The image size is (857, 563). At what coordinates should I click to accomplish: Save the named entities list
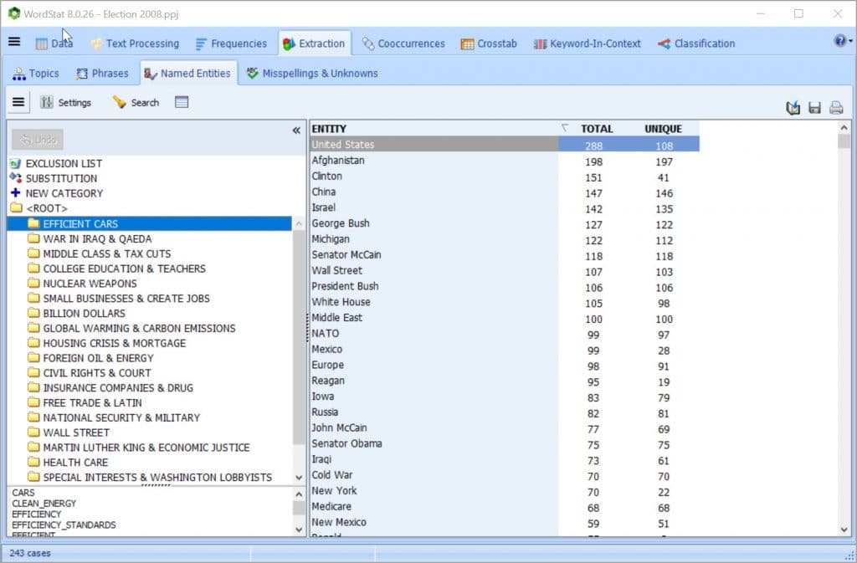coord(814,107)
